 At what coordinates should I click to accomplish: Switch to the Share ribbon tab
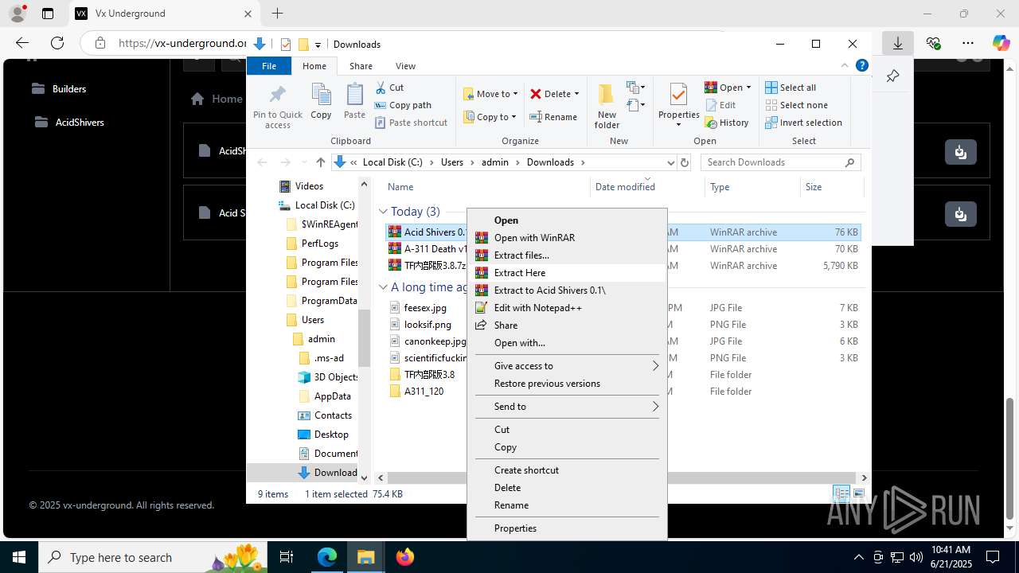point(361,66)
